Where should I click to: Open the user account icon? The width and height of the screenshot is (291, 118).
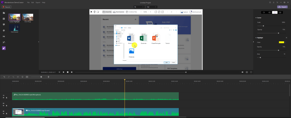(x=274, y=2)
